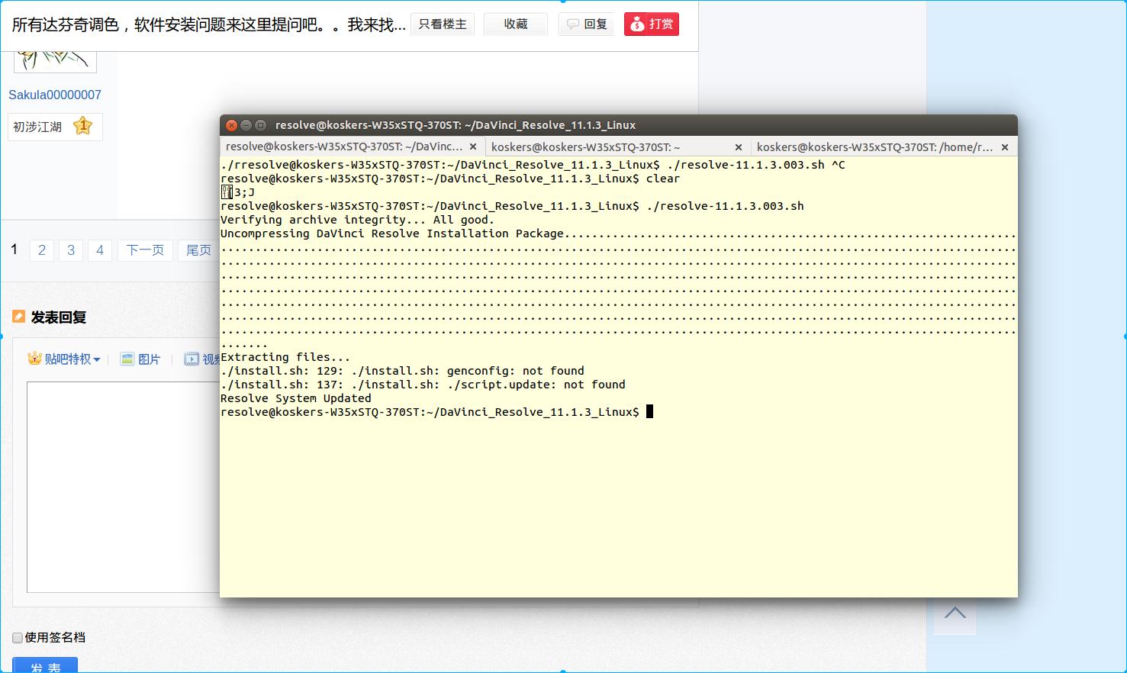This screenshot has width=1127, height=673.
Task: Click the 初涉江湖 level badge star icon
Action: 82,126
